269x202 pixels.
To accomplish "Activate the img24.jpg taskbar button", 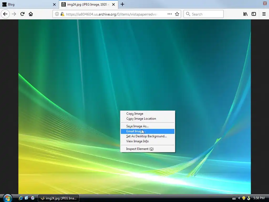I will point(59,198).
